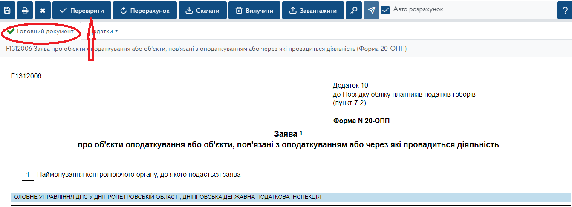
Task: Select the tax authority name field
Action: [290, 197]
